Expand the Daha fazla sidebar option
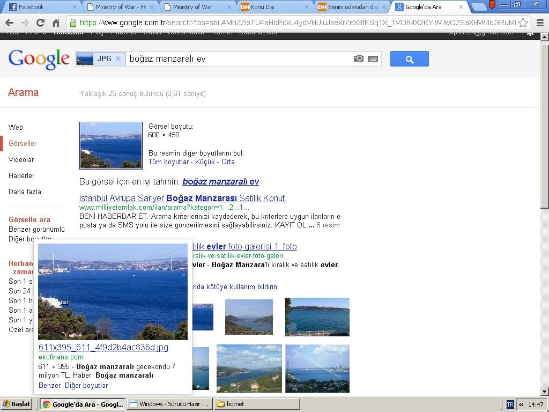Image resolution: width=549 pixels, height=412 pixels. [25, 192]
